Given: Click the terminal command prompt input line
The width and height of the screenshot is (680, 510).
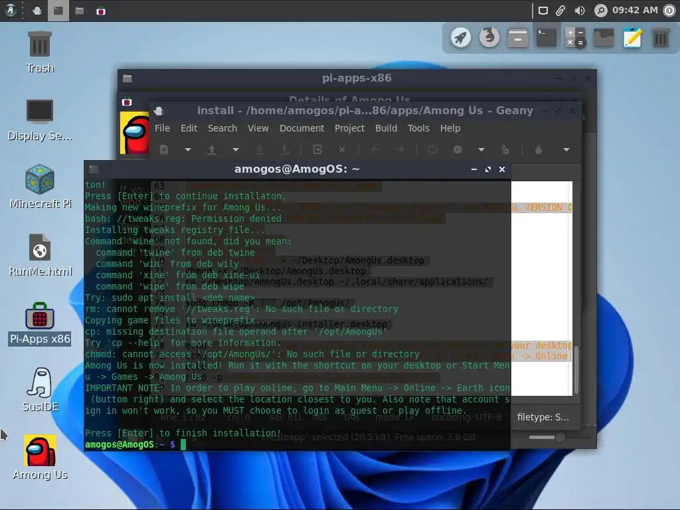Looking at the screenshot, I should point(297,444).
